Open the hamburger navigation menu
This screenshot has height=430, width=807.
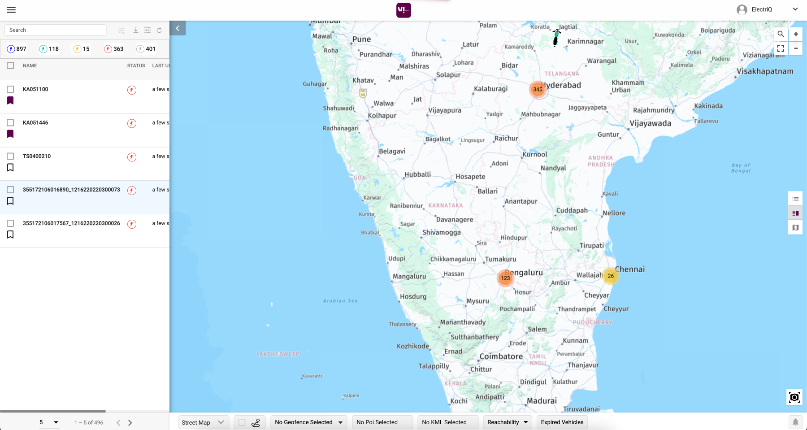[x=11, y=10]
